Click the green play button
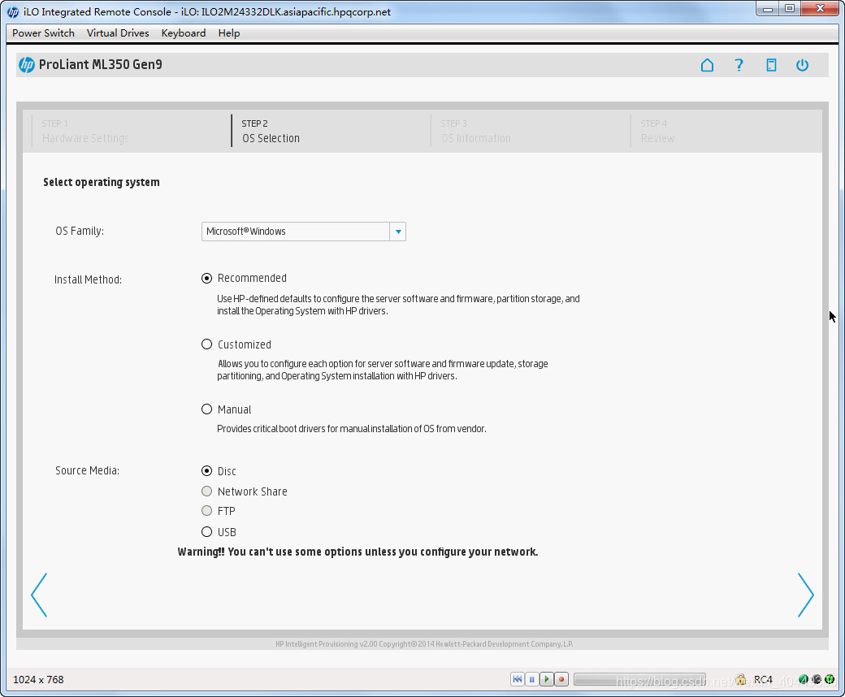Image resolution: width=845 pixels, height=697 pixels. pos(547,679)
